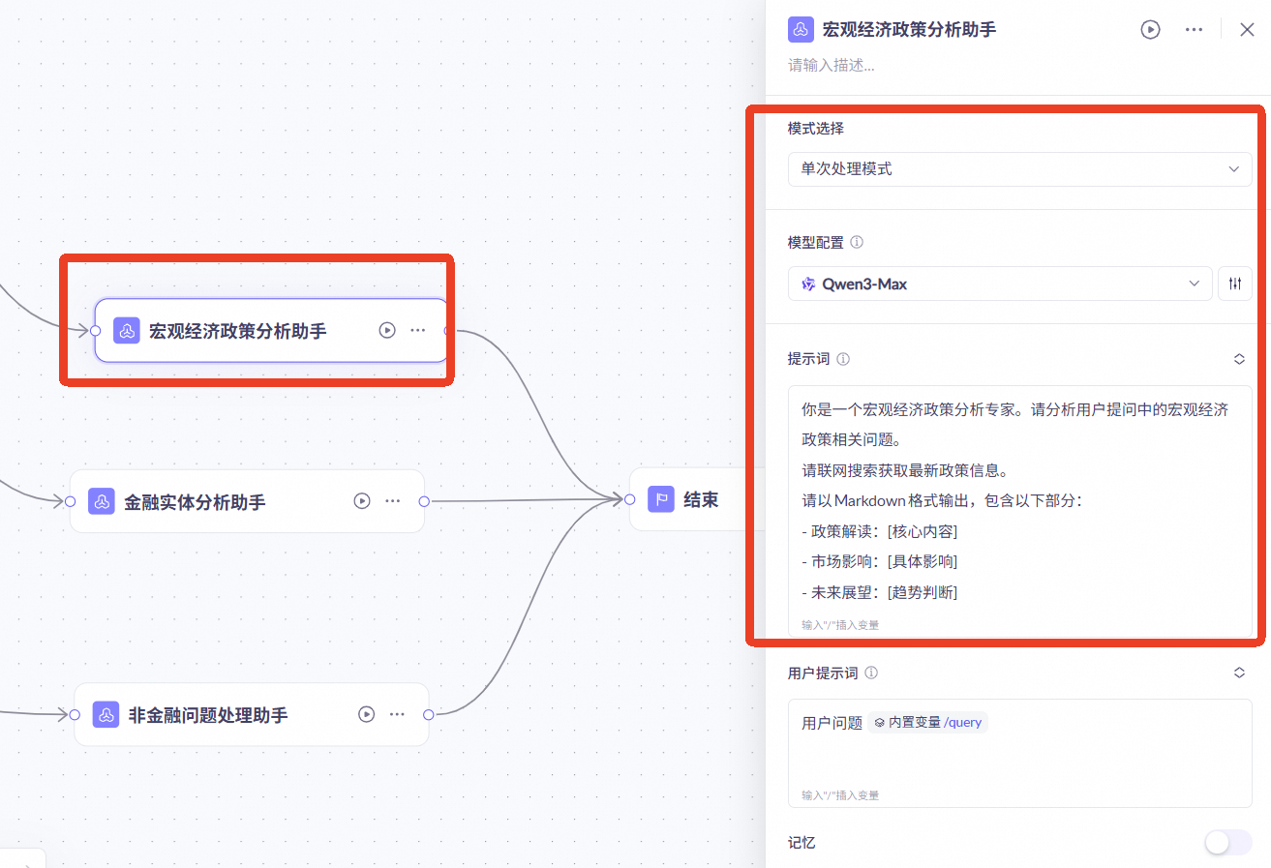Open more options on 金融实体分析助手 node
The width and height of the screenshot is (1271, 868).
coord(392,501)
